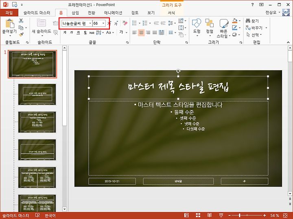Collapse the ribbon with arrow

click(288, 43)
